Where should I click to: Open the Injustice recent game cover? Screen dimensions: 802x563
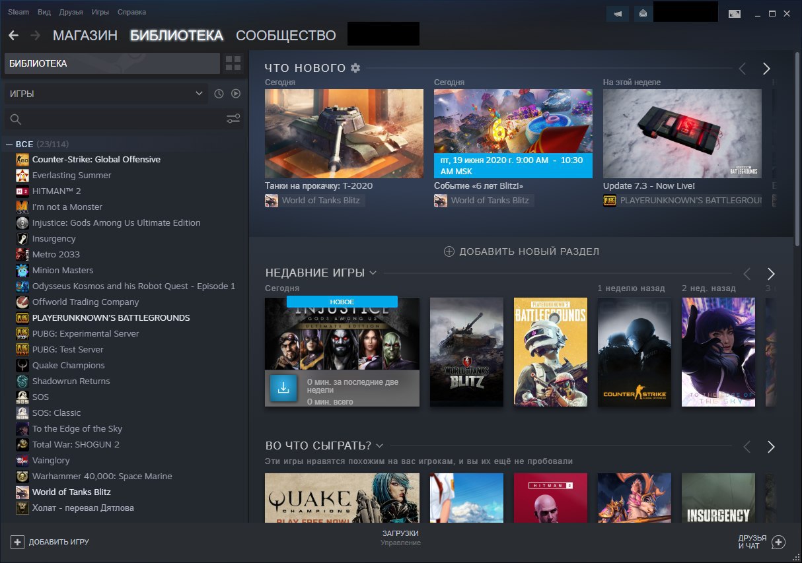point(342,352)
